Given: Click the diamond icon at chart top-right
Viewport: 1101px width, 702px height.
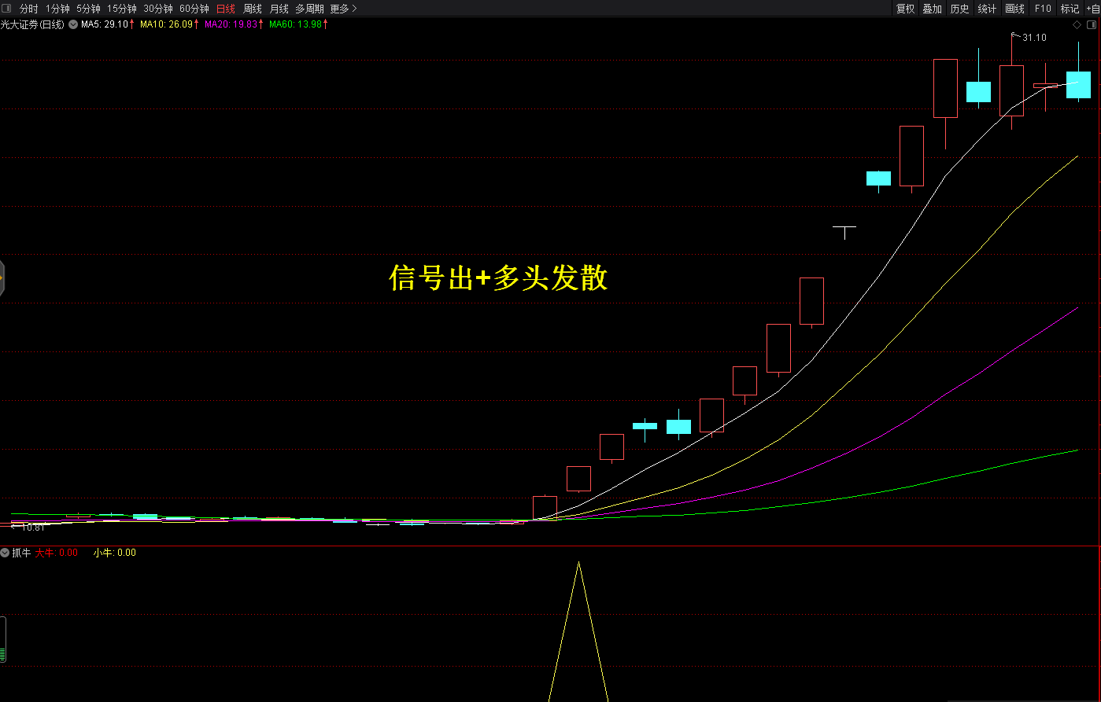Looking at the screenshot, I should pyautogui.click(x=1077, y=25).
